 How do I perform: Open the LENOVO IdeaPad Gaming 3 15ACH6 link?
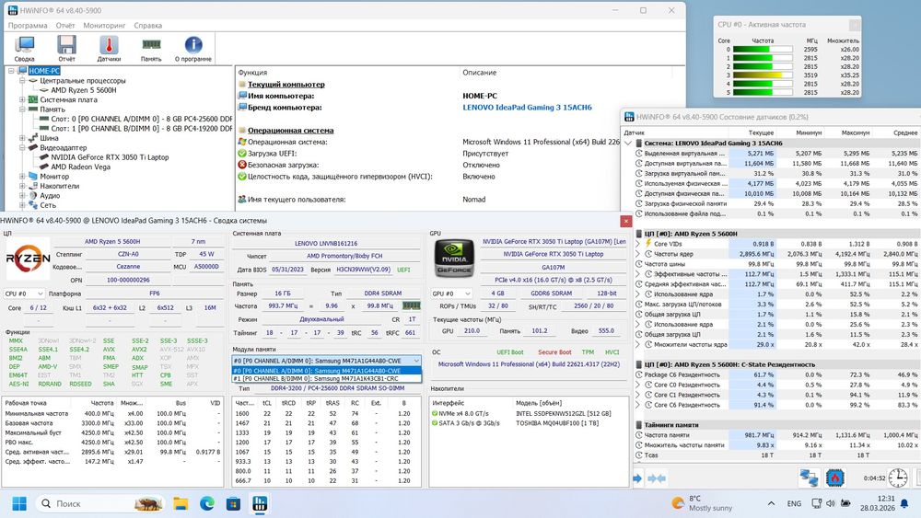[527, 108]
